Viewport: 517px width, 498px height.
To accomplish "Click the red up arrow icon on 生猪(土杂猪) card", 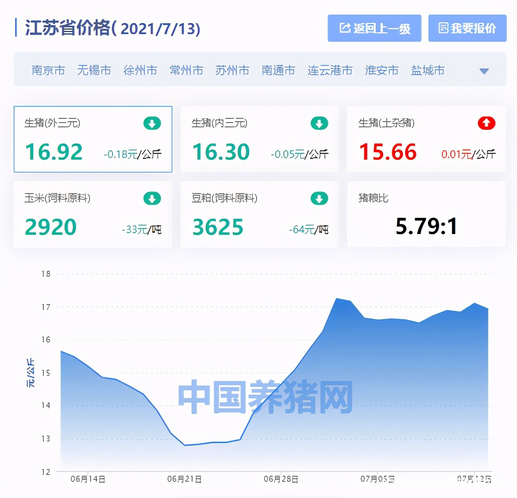I will pyautogui.click(x=486, y=123).
